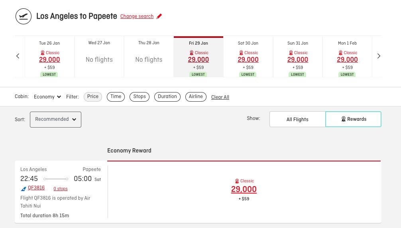401x228 pixels.
Task: Click the Los Angeles to Papeete heading
Action: 77,16
